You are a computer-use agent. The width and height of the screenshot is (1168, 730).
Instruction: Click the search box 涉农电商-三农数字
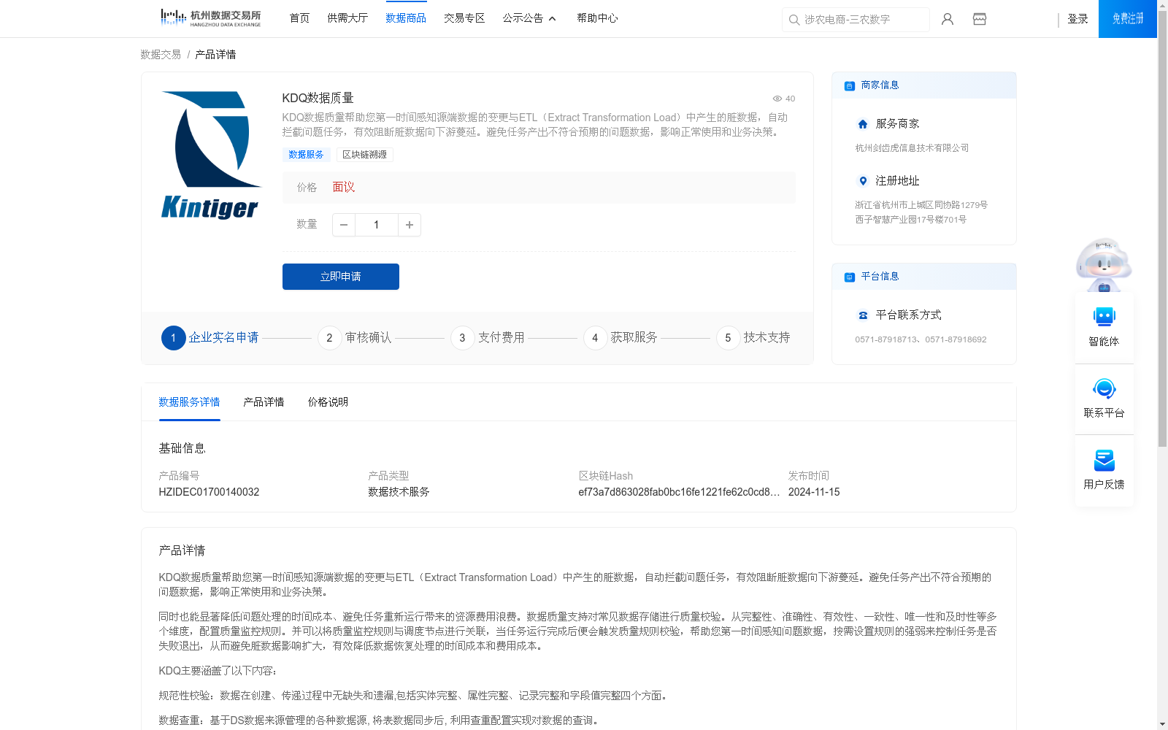[x=856, y=20]
